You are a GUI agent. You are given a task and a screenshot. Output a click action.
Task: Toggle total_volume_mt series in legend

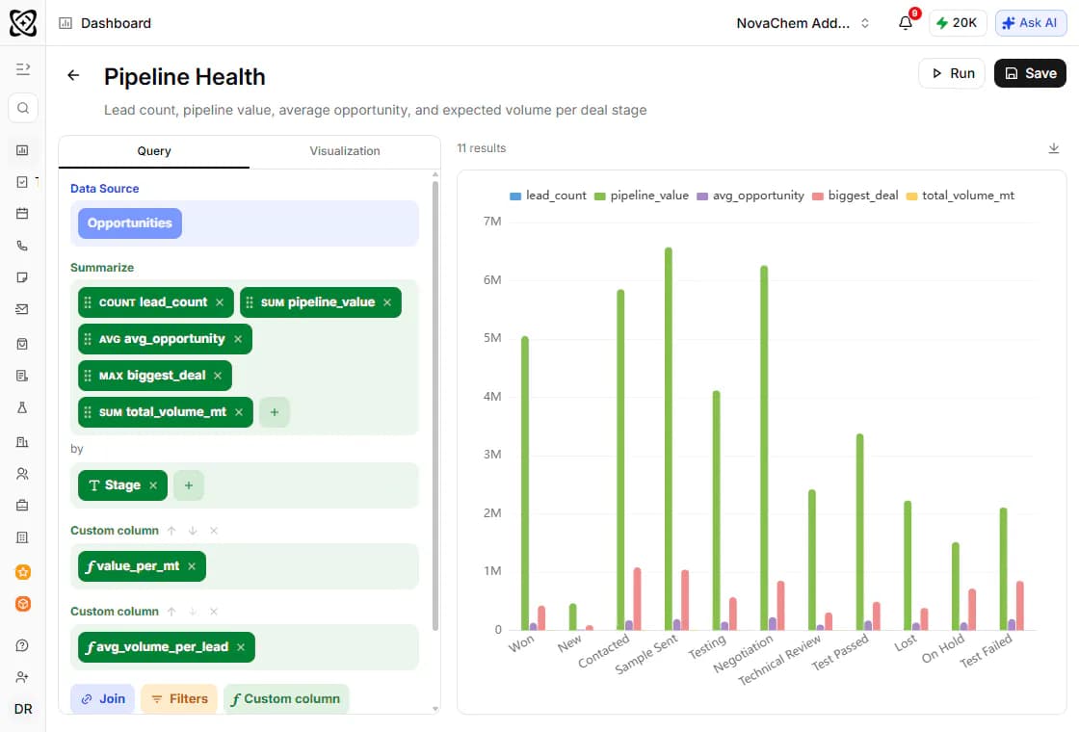click(x=960, y=196)
